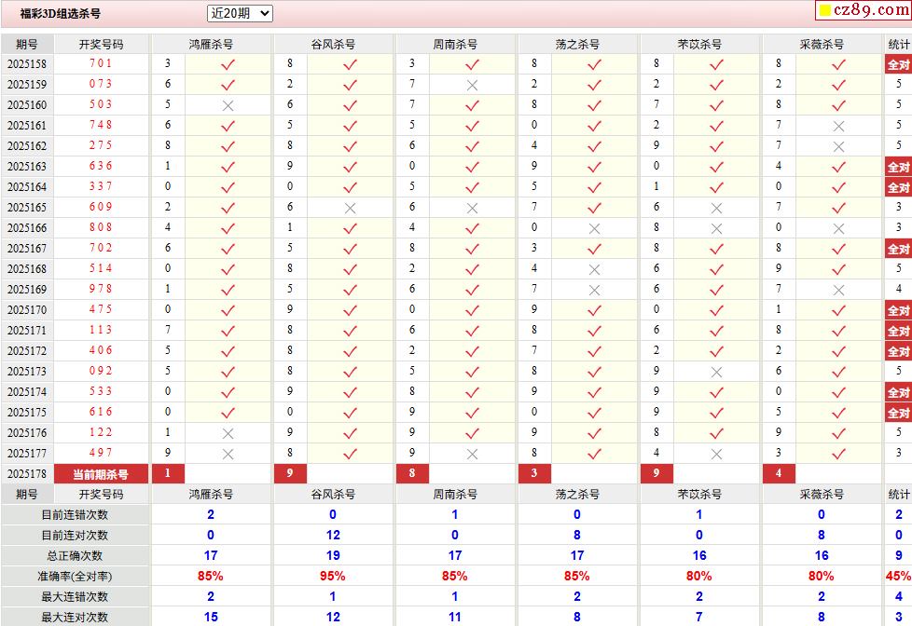Click the 95% accuracy value under 谷风杀号

(x=333, y=576)
